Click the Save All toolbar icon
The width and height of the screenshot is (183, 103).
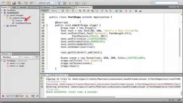pyautogui.click(x=19, y=3)
